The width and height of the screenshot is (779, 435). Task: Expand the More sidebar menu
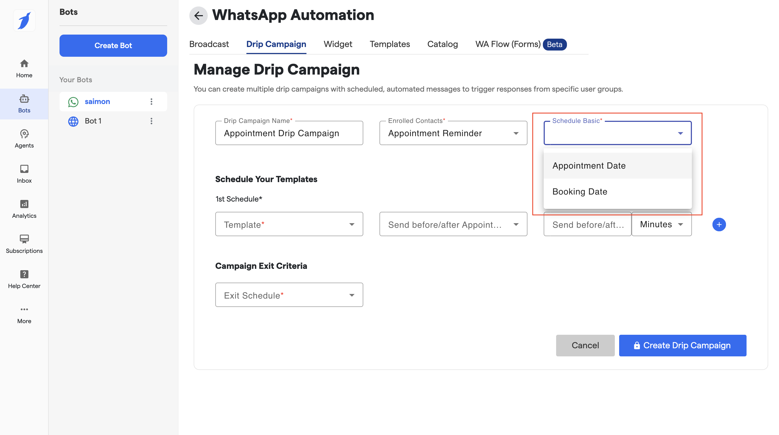coord(24,314)
